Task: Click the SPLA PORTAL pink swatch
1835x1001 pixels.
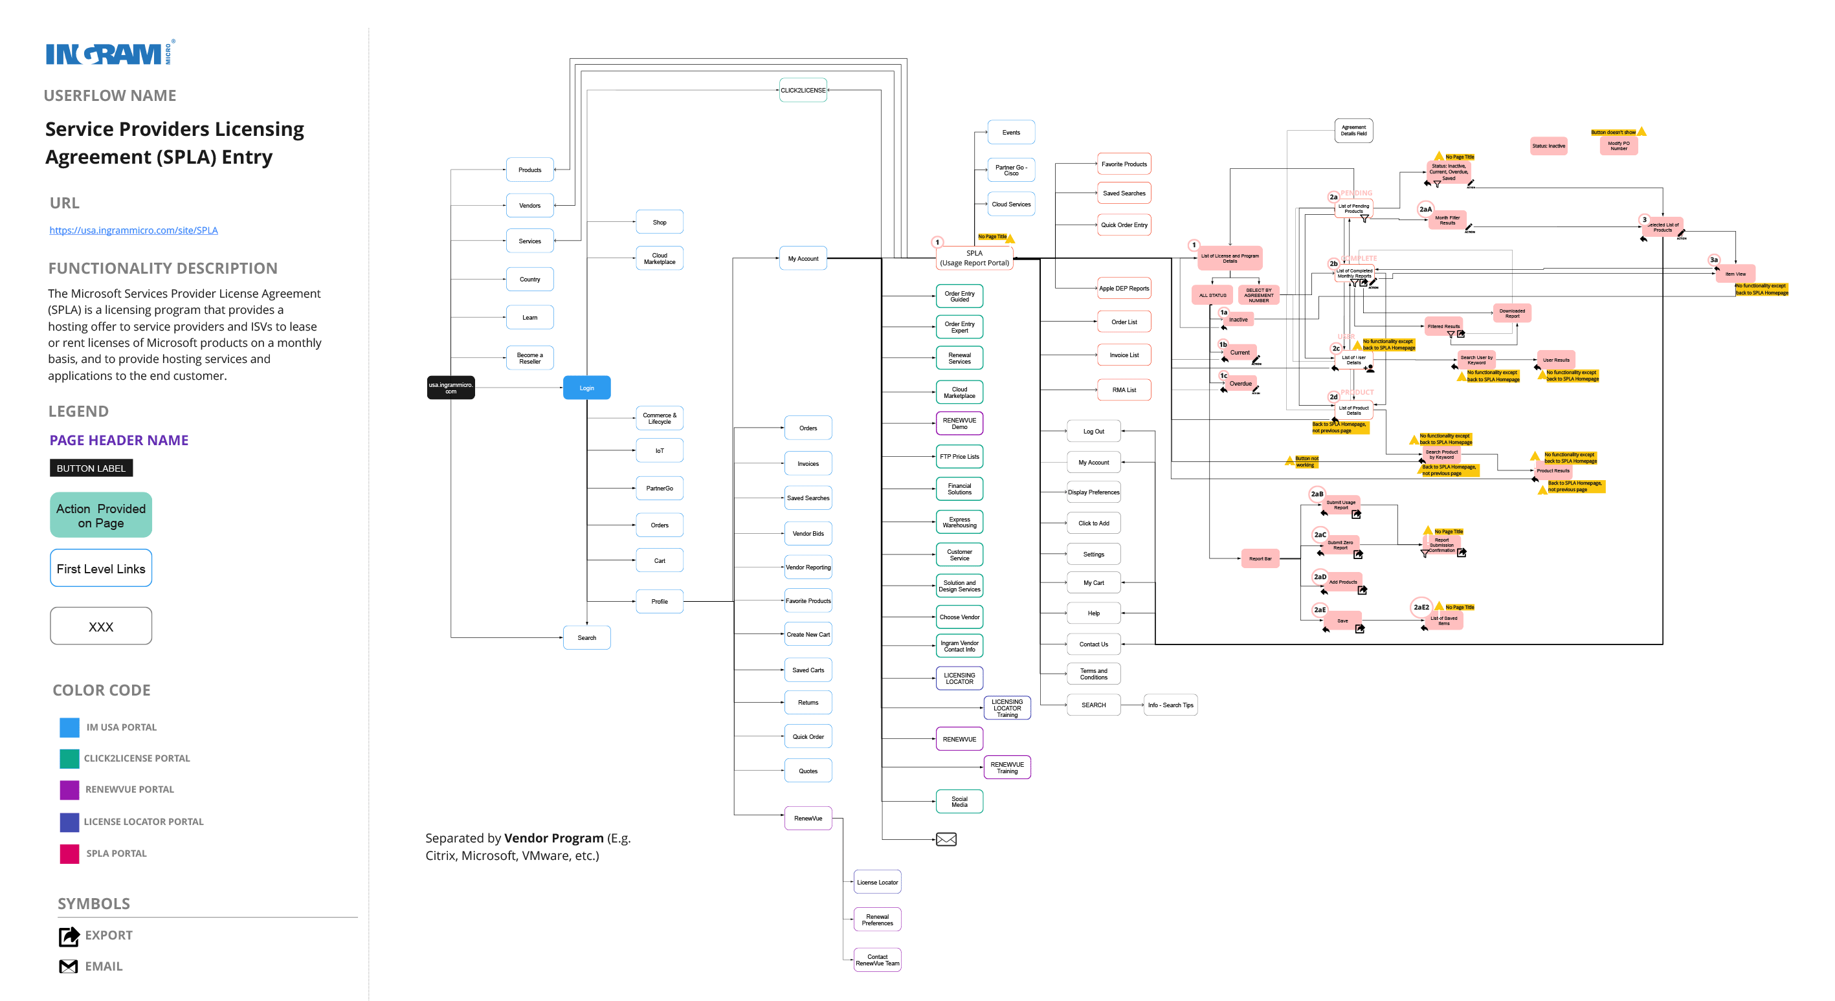Action: pyautogui.click(x=69, y=853)
